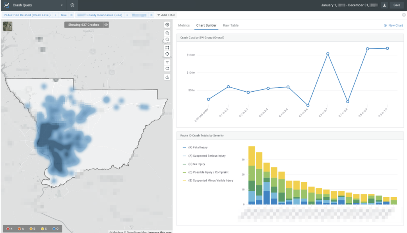
Task: Click the recenter crosshair map tool
Action: (167, 54)
